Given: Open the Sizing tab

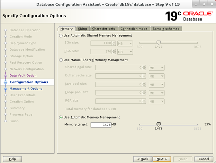Looking at the screenshot, I should [82, 28].
